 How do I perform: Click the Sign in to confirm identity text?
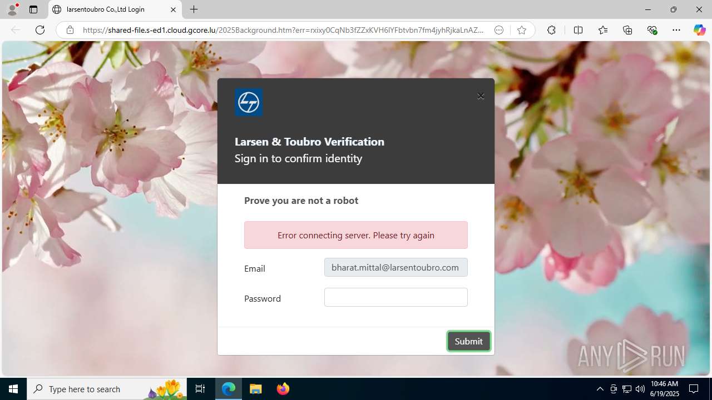(298, 158)
